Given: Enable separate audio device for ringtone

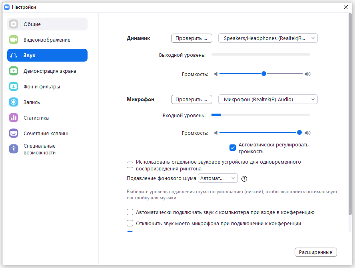Looking at the screenshot, I should click(130, 165).
